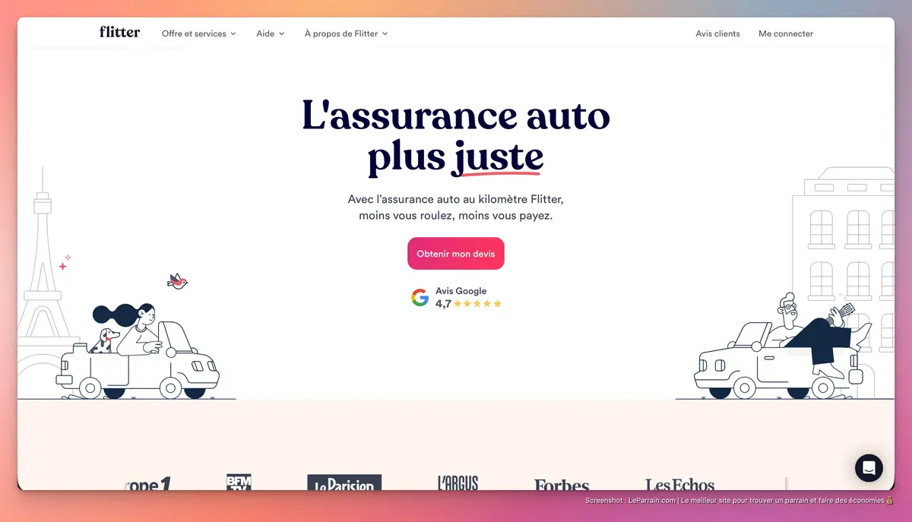Click the 'moins vous roulez, moins vous payez' text
Viewport: 912px width, 522px height.
tap(456, 216)
